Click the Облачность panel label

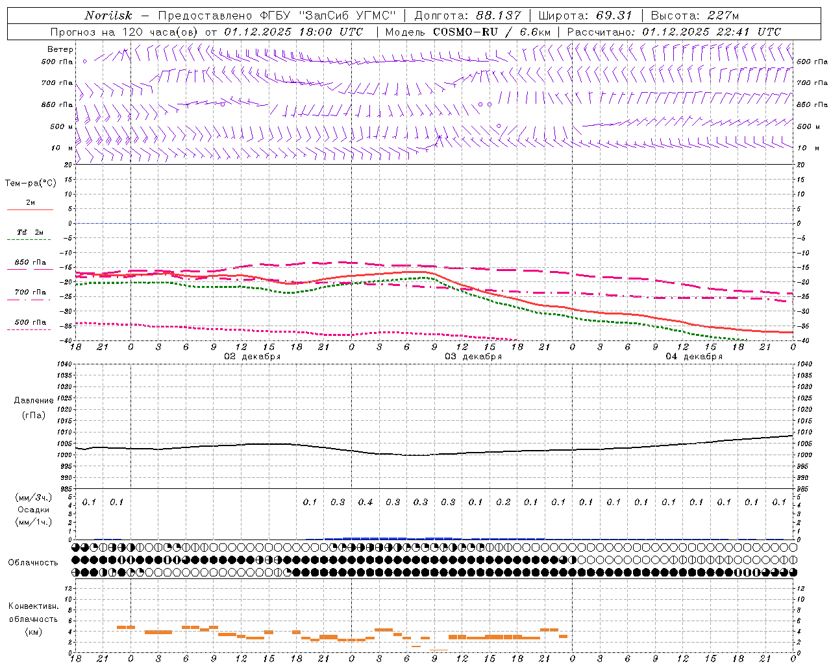[33, 563]
